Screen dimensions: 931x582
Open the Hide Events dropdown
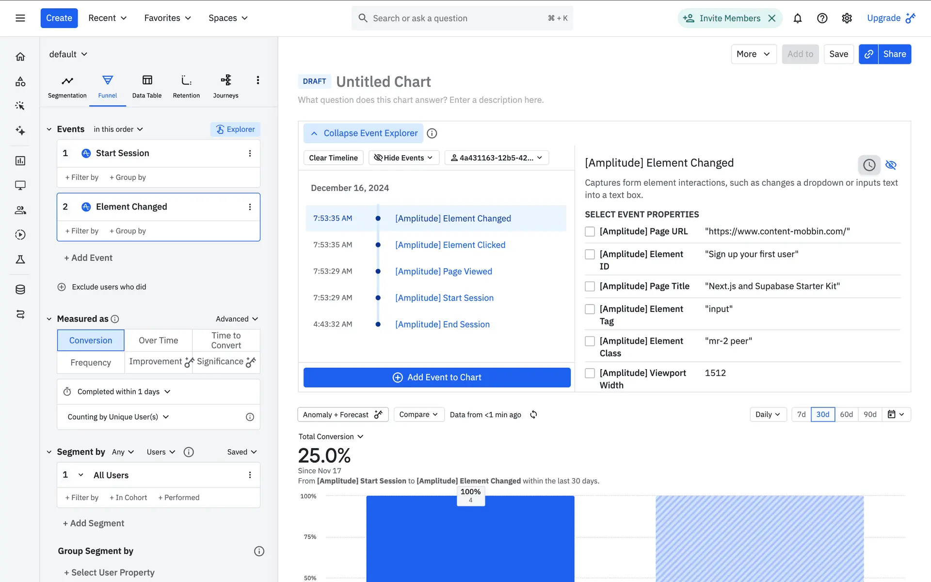click(403, 158)
